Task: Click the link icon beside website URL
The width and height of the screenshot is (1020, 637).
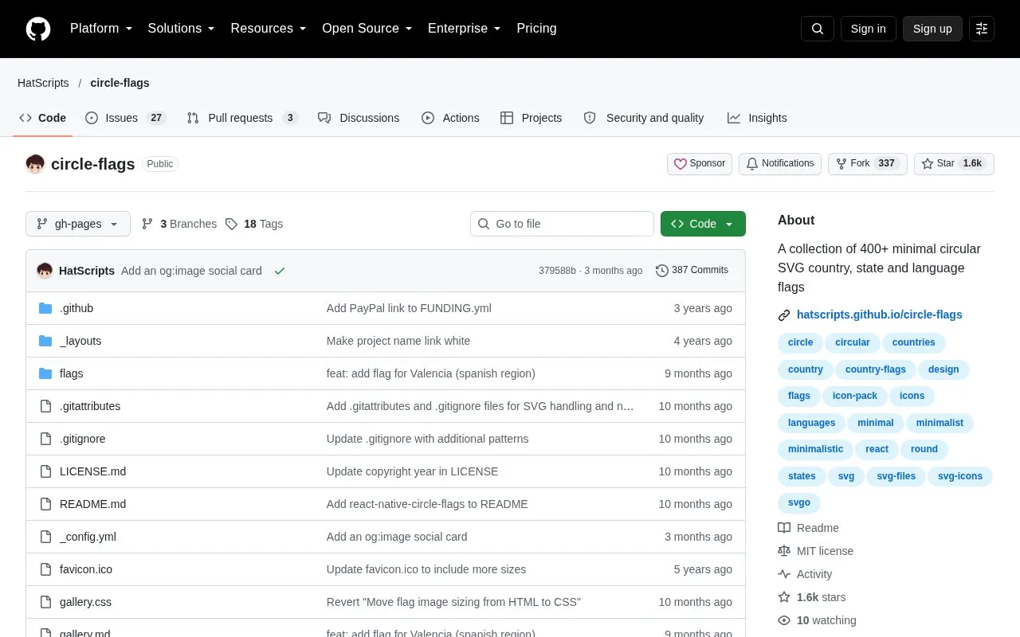Action: (x=784, y=315)
